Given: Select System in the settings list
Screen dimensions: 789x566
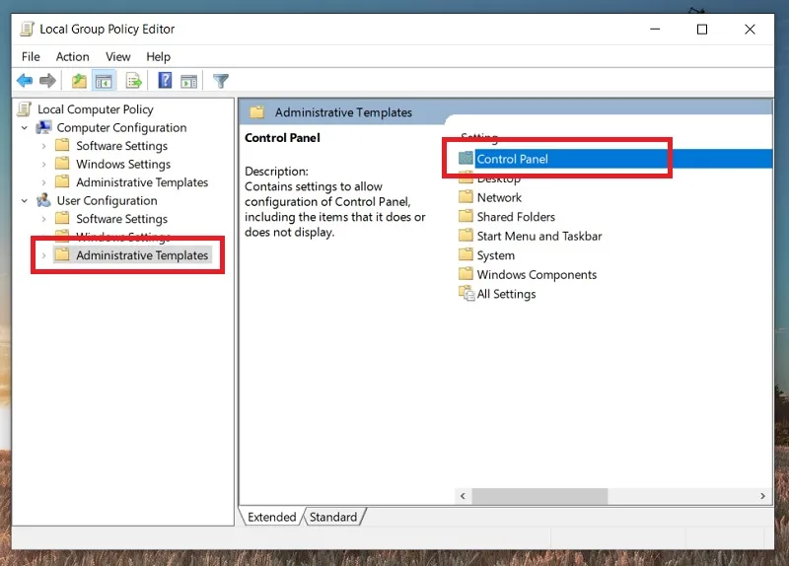Looking at the screenshot, I should (x=496, y=255).
